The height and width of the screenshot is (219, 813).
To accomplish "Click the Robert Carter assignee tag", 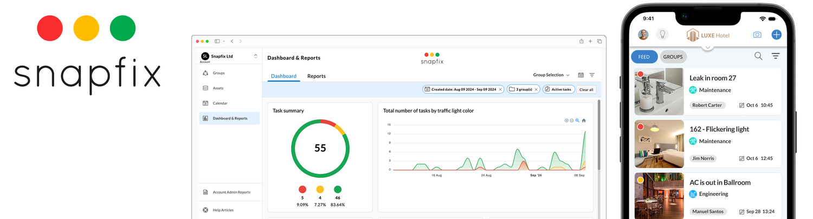I will [707, 105].
